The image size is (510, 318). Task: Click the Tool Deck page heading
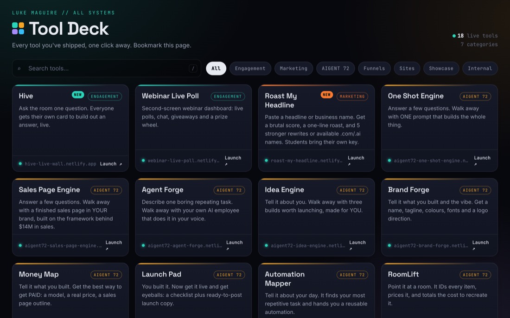pos(69,29)
